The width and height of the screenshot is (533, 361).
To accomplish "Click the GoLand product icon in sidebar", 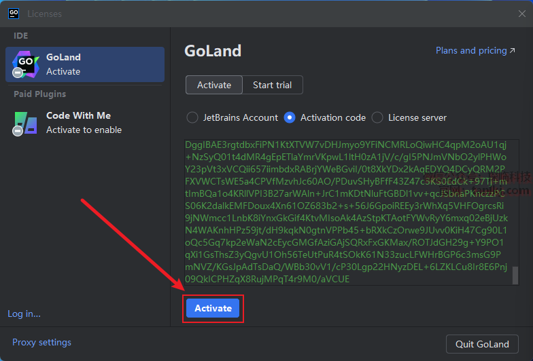I will coord(26,64).
